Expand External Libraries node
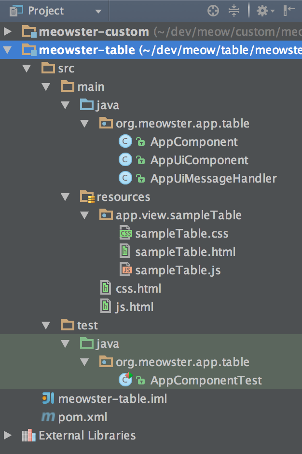This screenshot has height=454, width=302. pyautogui.click(x=7, y=435)
